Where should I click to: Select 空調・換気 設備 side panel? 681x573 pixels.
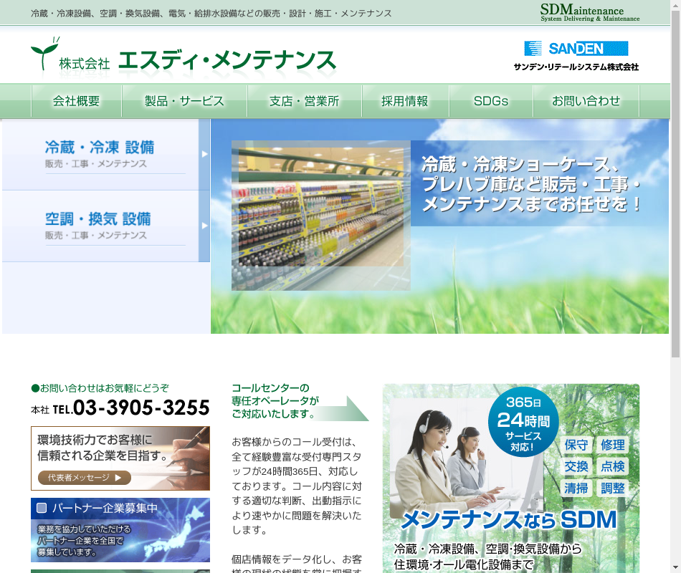pyautogui.click(x=100, y=226)
